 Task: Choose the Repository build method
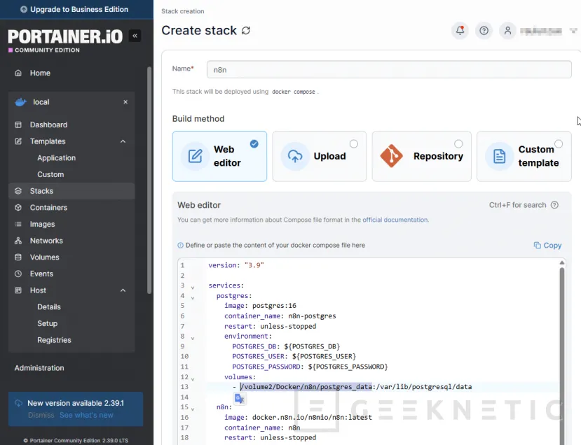pos(422,156)
